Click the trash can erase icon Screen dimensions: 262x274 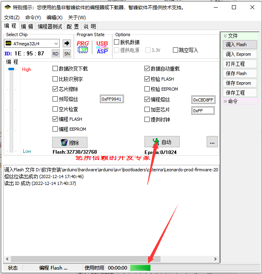pyautogui.click(x=64, y=142)
